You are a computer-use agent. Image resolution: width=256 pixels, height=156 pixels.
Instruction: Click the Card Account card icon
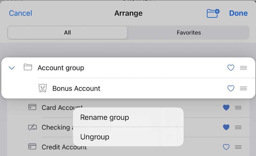click(x=32, y=107)
